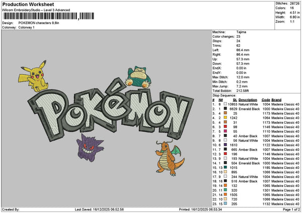Pick the magenta swatch in stop row 7
Image resolution: width=302 pixels, height=213 pixels.
point(225,132)
